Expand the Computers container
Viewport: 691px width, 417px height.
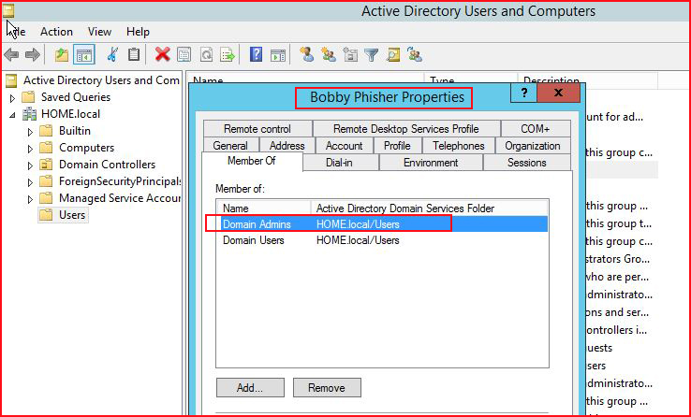point(30,149)
